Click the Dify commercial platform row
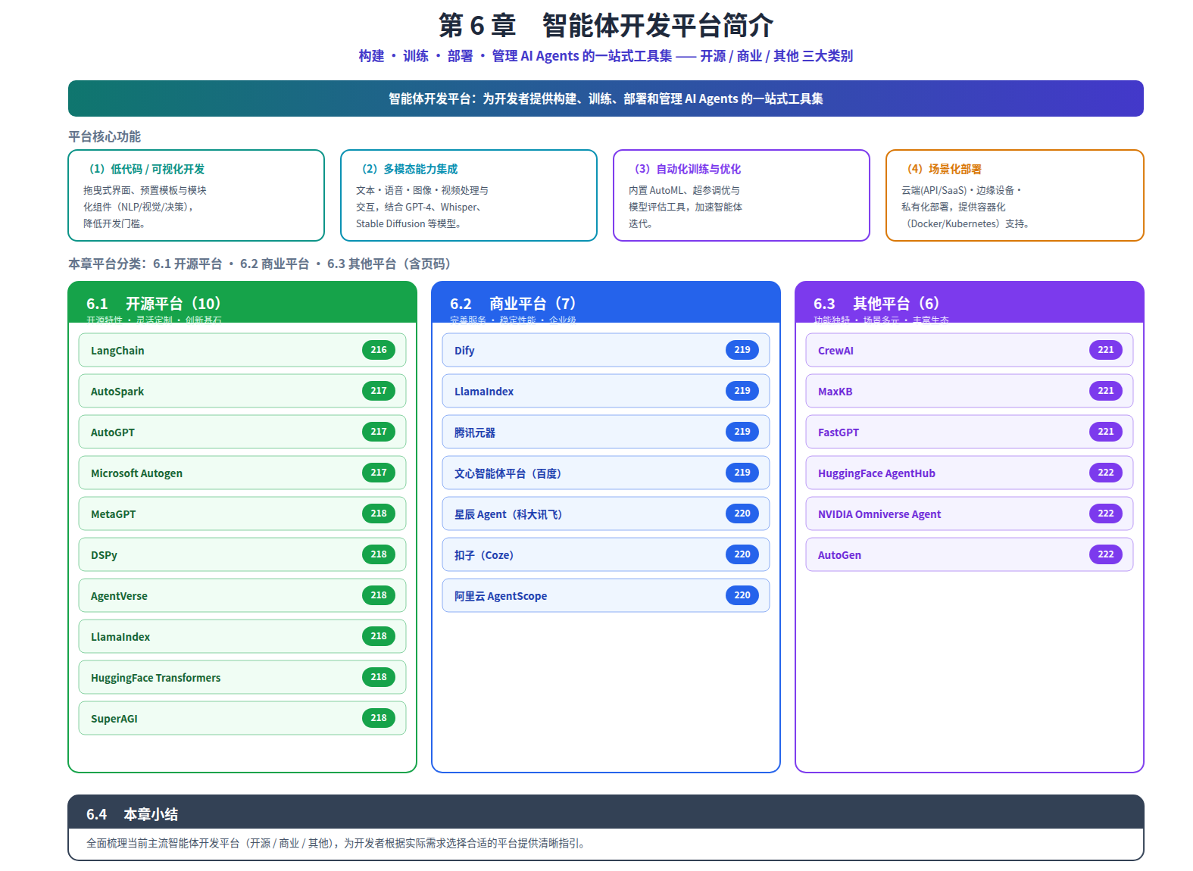Viewport: 1193px width, 871px height. pyautogui.click(x=606, y=350)
